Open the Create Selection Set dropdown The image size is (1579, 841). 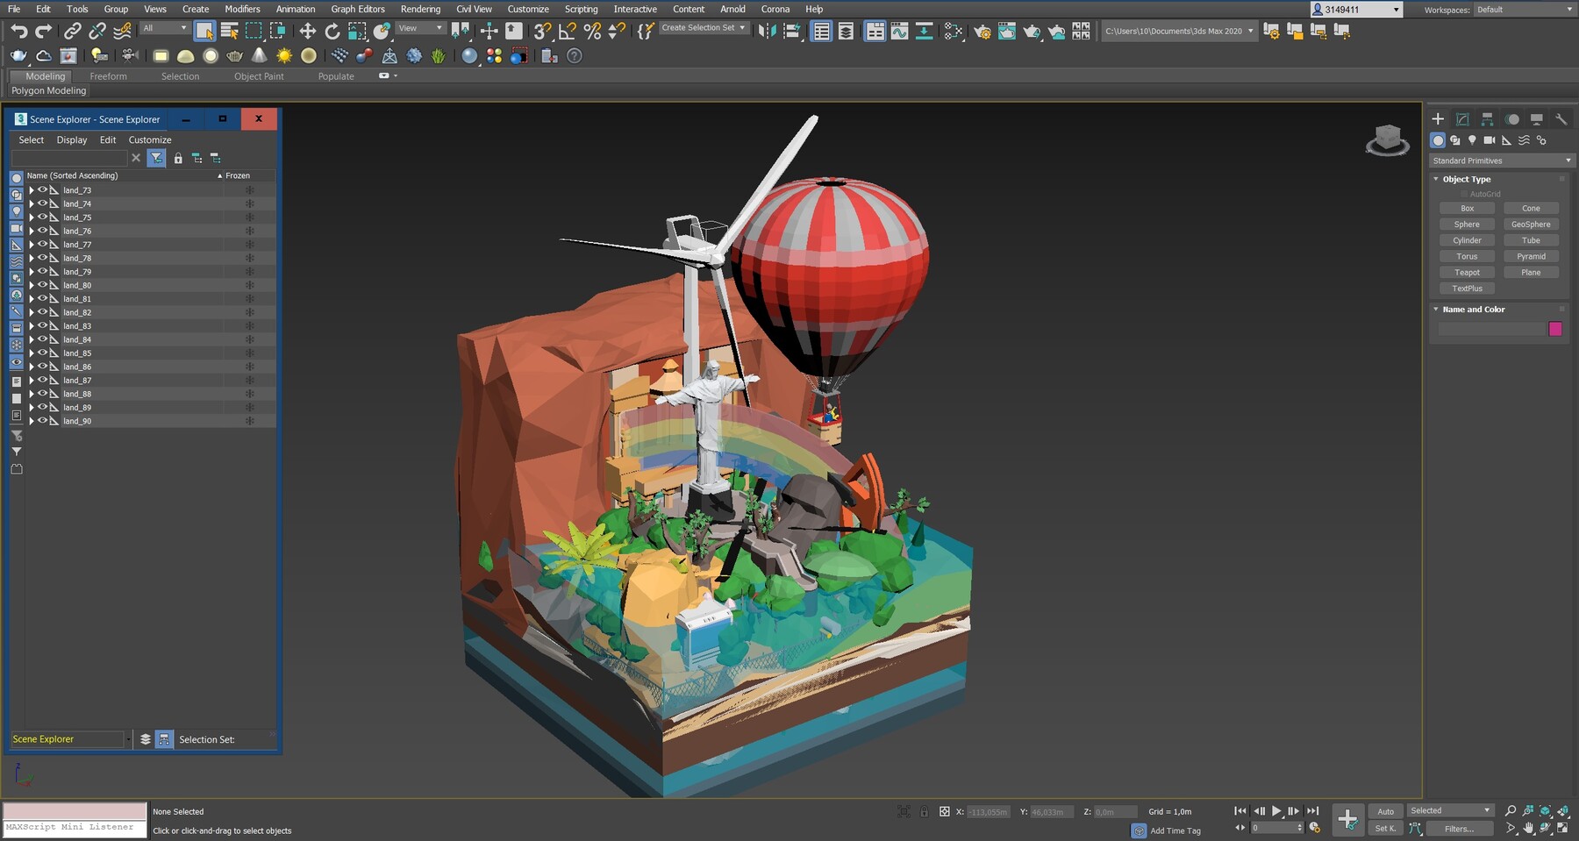pyautogui.click(x=704, y=28)
